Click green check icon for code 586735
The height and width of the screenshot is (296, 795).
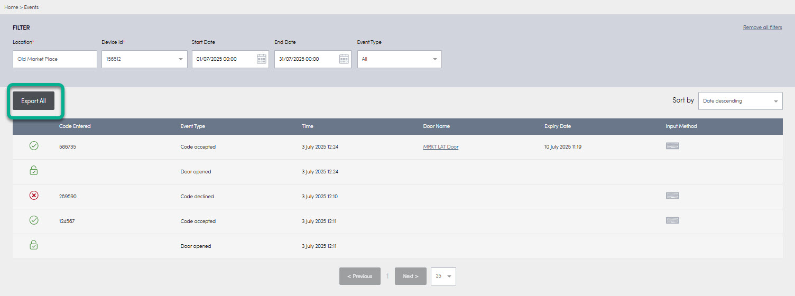(x=34, y=146)
